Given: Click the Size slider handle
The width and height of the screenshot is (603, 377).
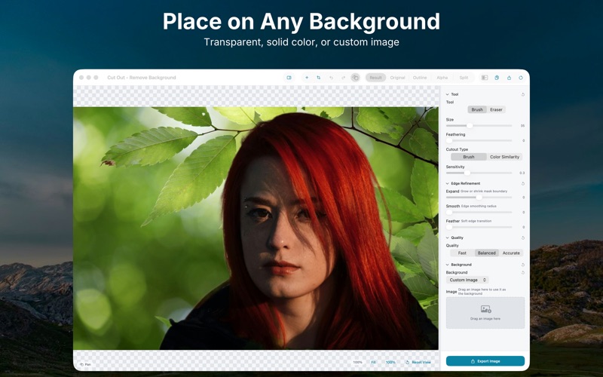Looking at the screenshot, I should coord(470,126).
